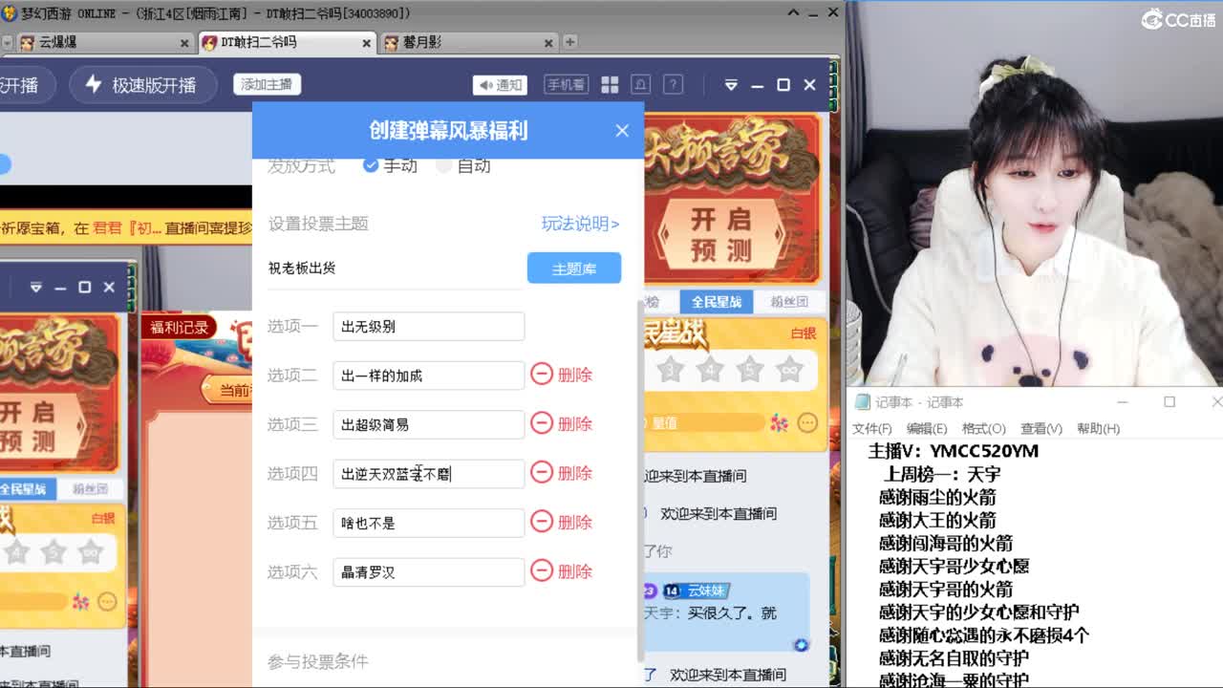
Task: Open the 通知 notifications
Action: click(500, 85)
